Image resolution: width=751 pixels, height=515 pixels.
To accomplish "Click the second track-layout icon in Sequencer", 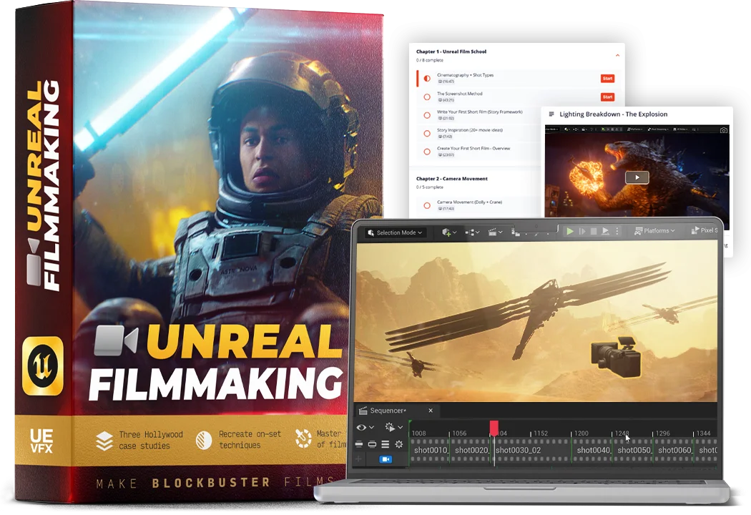I will tap(372, 445).
